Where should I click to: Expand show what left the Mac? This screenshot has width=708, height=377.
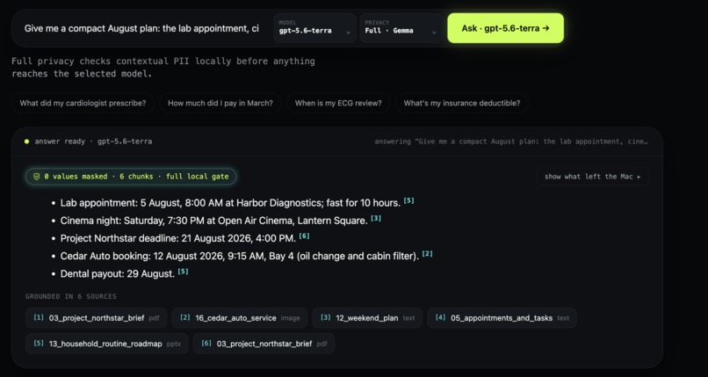[592, 177]
